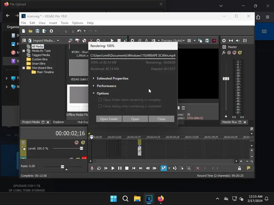Click Import Media button

tap(41, 41)
